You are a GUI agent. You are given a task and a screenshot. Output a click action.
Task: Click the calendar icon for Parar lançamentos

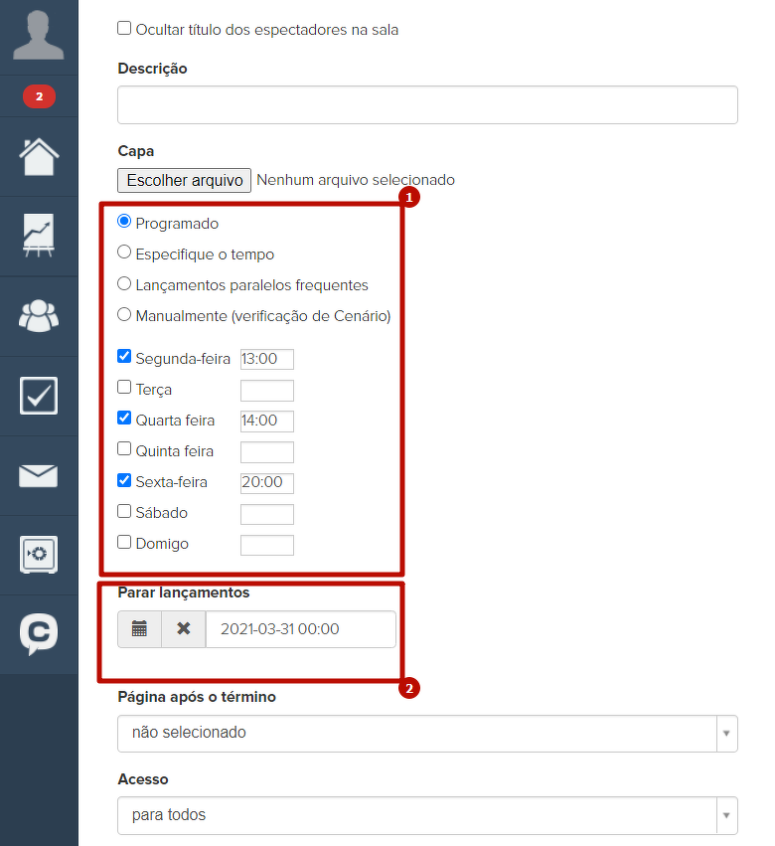point(140,629)
